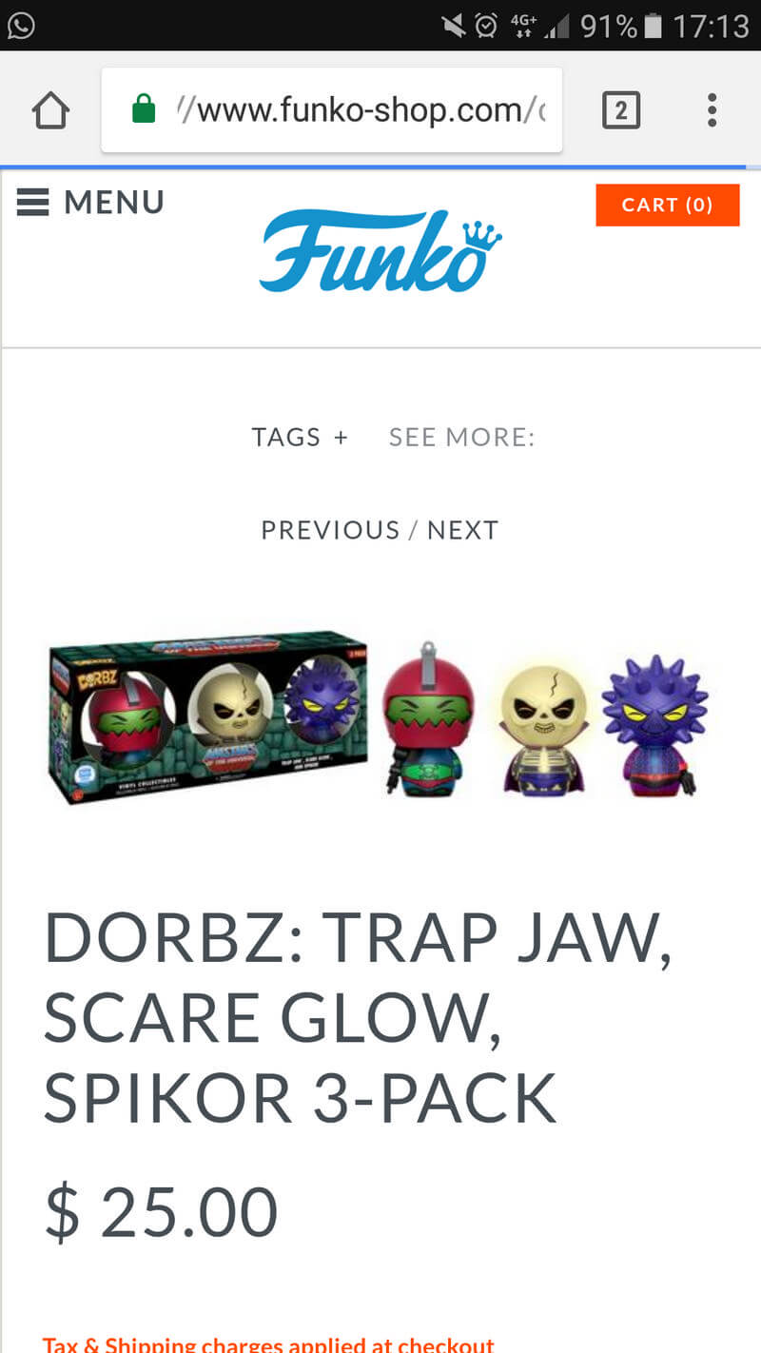Open Chrome's three-dot overflow menu

712,110
